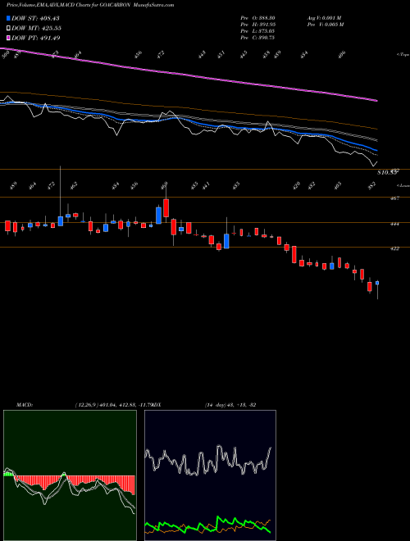Screen dimensions: 410x541
Task: Select the 'DOW ST: 408.43' legend text
Action: click(35, 18)
